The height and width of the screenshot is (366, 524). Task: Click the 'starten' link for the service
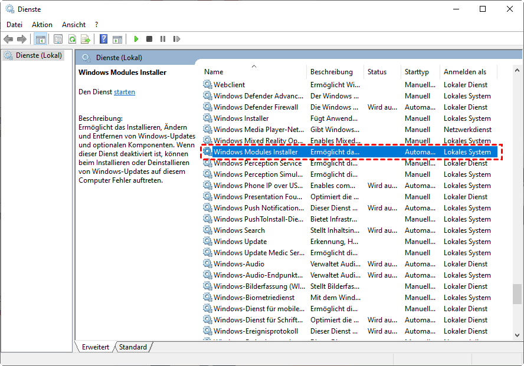[x=125, y=92]
